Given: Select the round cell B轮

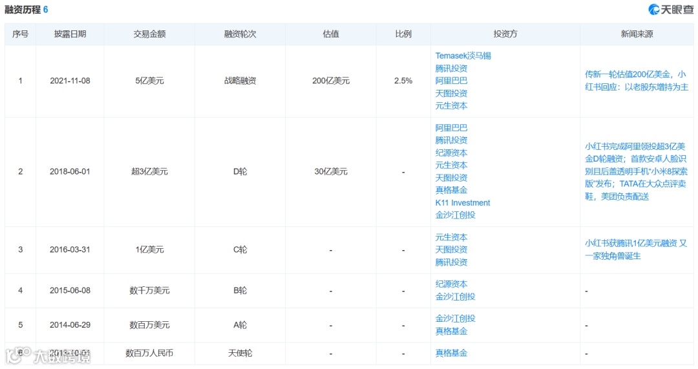Looking at the screenshot, I should pyautogui.click(x=240, y=290).
